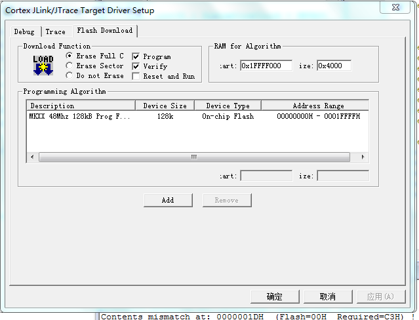Click the Contents mismatch output line
The height and width of the screenshot is (320, 419).
[x=258, y=317]
